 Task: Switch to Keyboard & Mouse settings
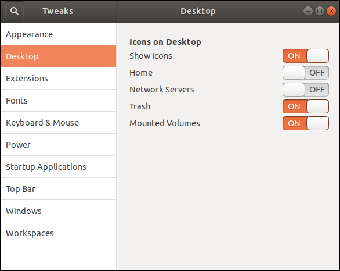click(59, 123)
